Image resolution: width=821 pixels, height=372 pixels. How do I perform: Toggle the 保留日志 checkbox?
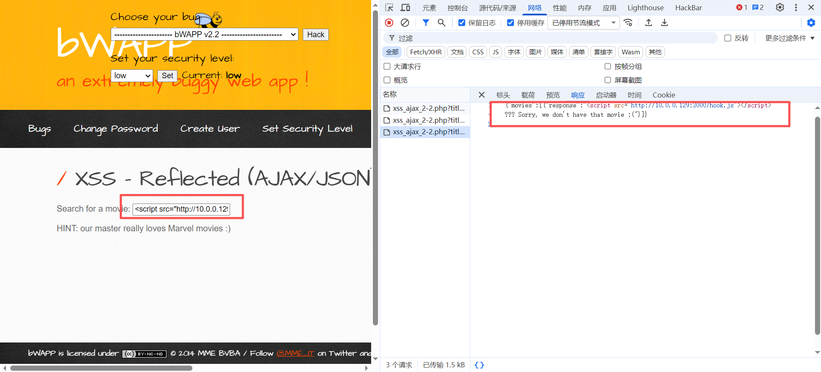(x=462, y=23)
